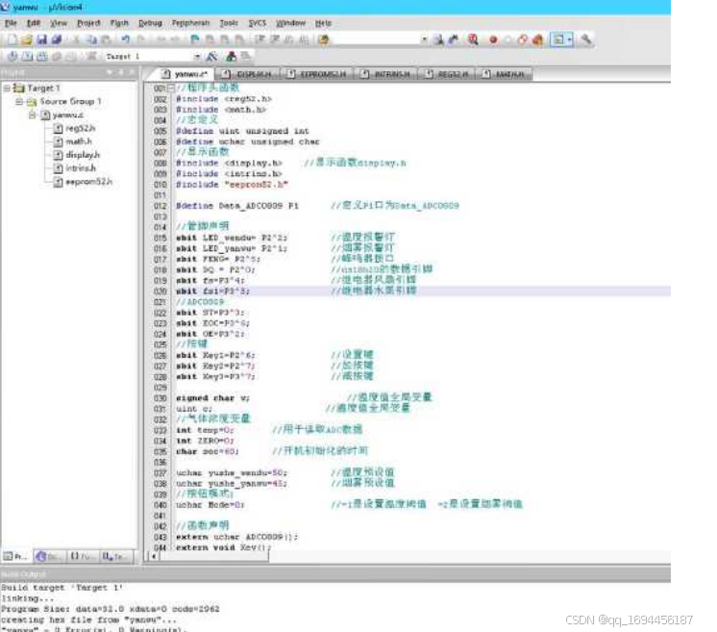This screenshot has width=717, height=632.
Task: Open the Flash menu
Action: [119, 23]
